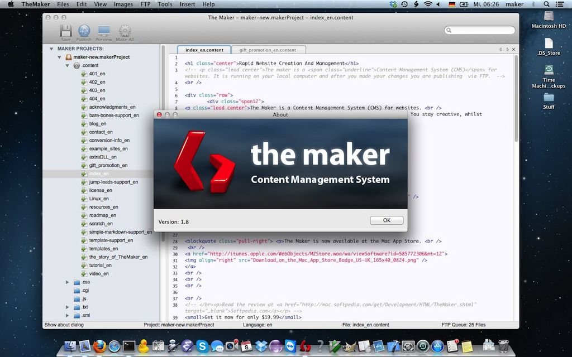This screenshot has height=357, width=572.
Task: Click the code editor vertical scrollbar
Action: pyautogui.click(x=516, y=98)
